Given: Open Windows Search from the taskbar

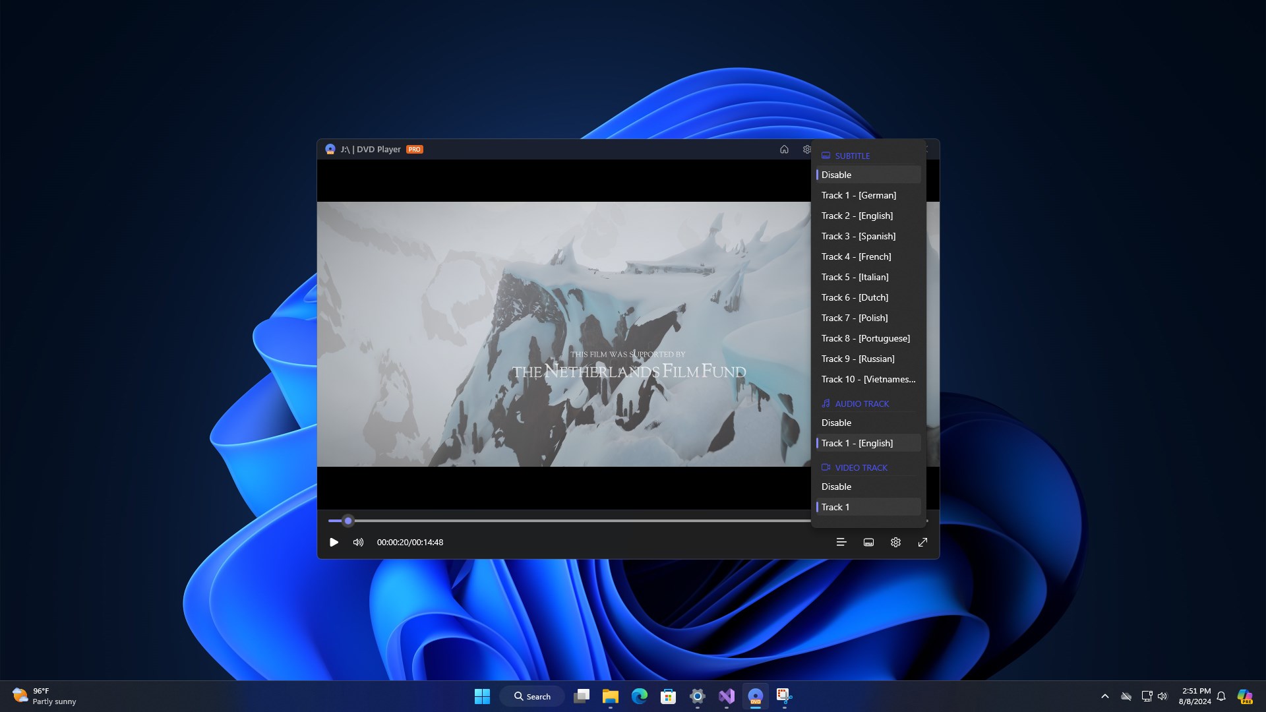Looking at the screenshot, I should click(x=531, y=696).
